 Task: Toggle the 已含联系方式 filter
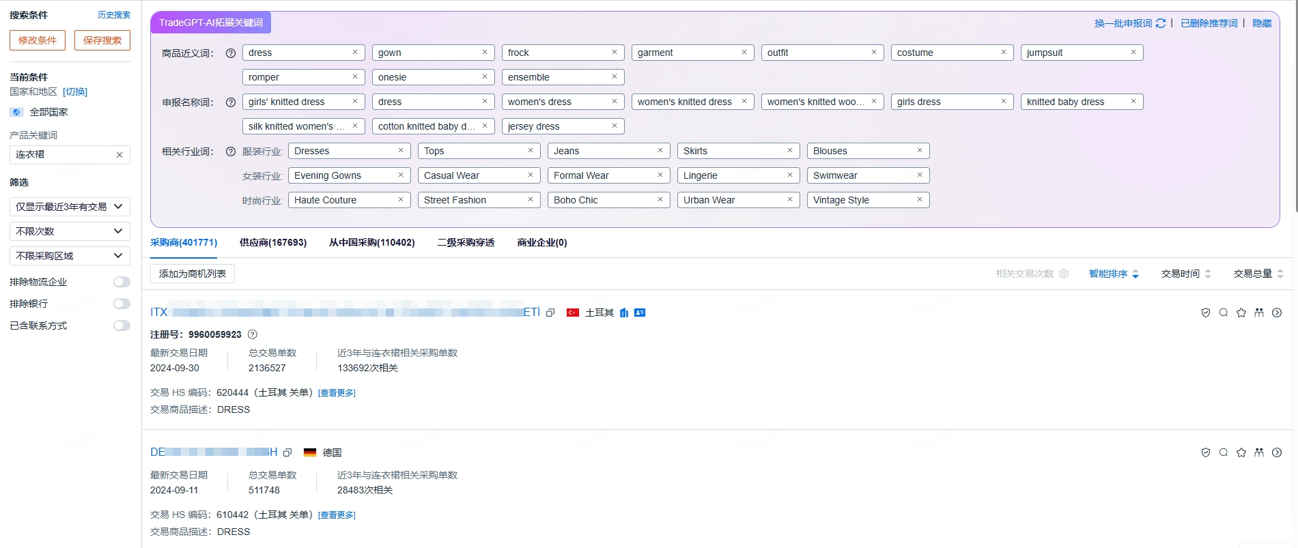(122, 326)
